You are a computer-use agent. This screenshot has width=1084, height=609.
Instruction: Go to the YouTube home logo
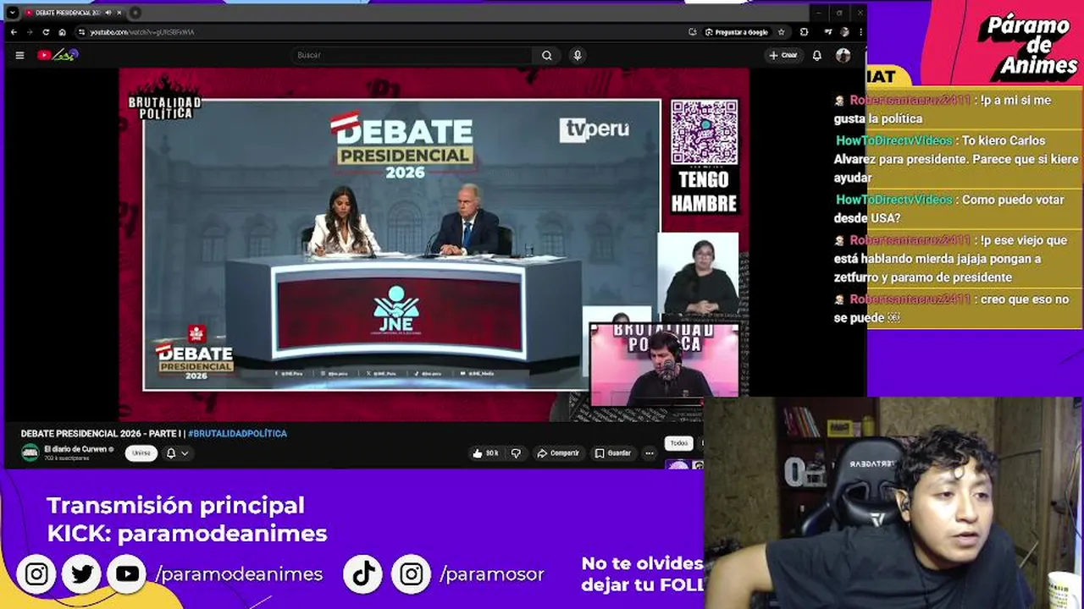point(58,55)
